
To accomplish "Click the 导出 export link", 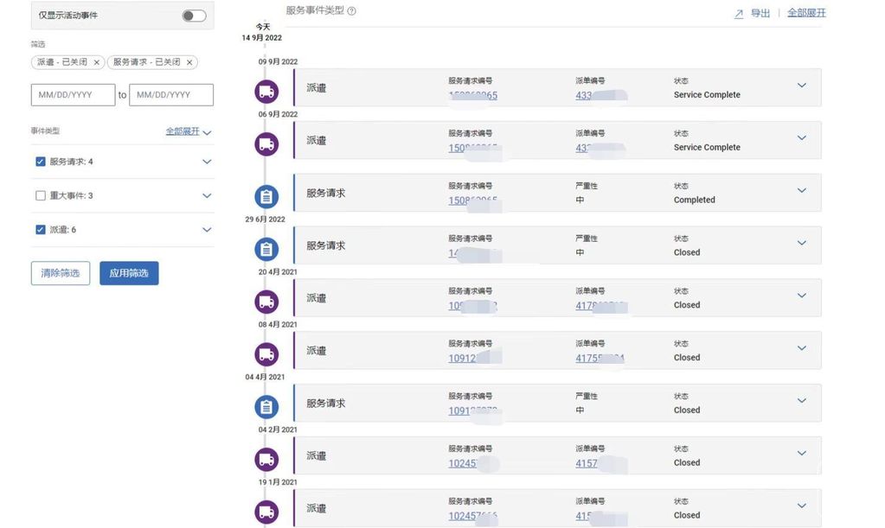I will pos(760,13).
